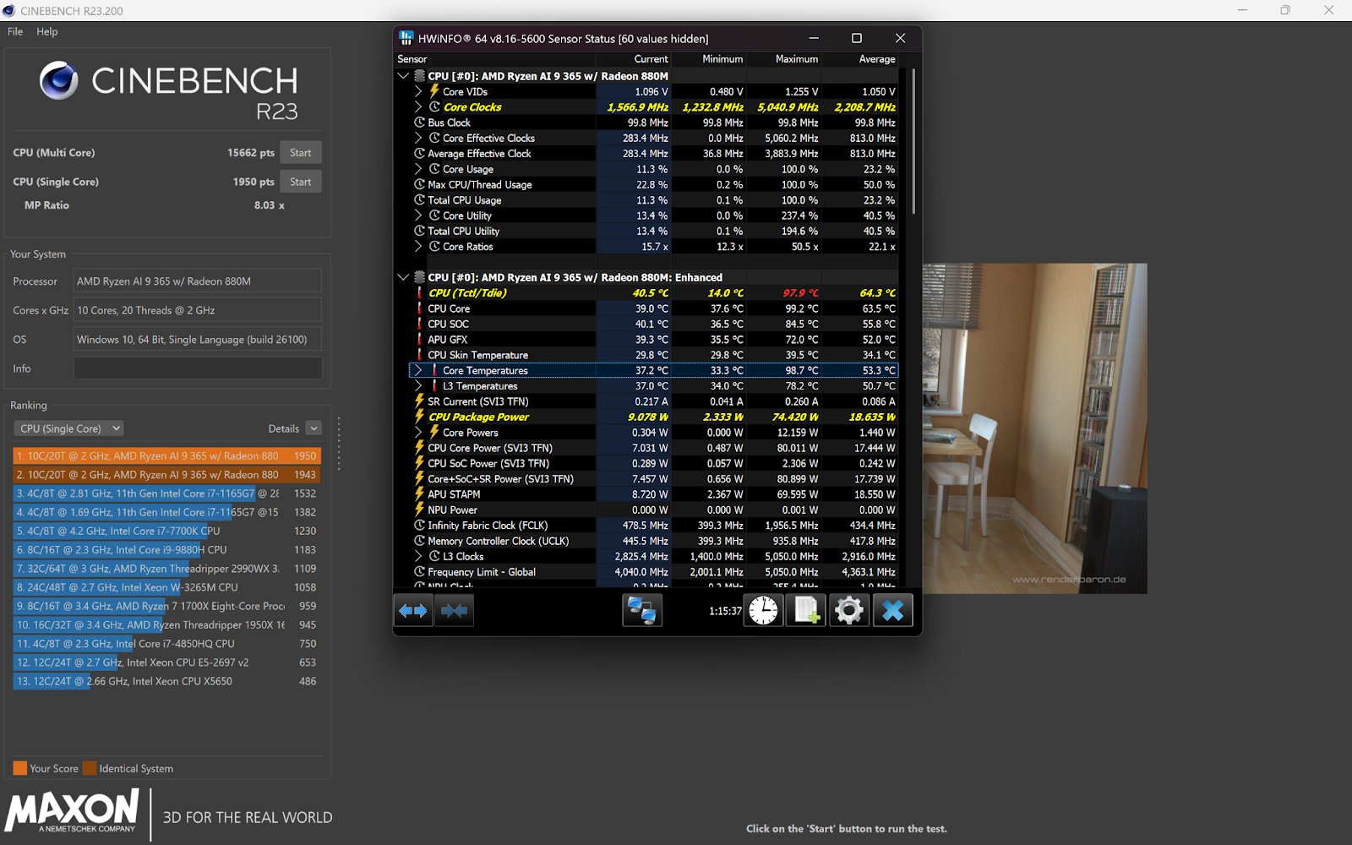Image resolution: width=1352 pixels, height=845 pixels.
Task: Expand Core Ratios row
Action: (418, 247)
